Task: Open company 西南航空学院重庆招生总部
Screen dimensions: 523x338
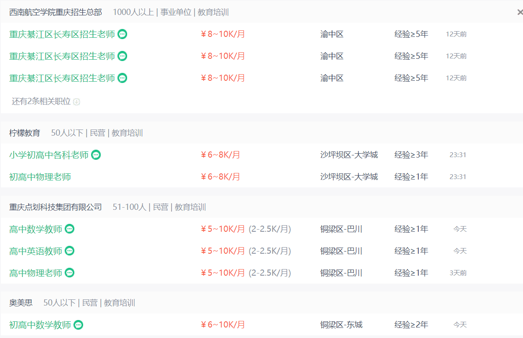Action: tap(55, 12)
